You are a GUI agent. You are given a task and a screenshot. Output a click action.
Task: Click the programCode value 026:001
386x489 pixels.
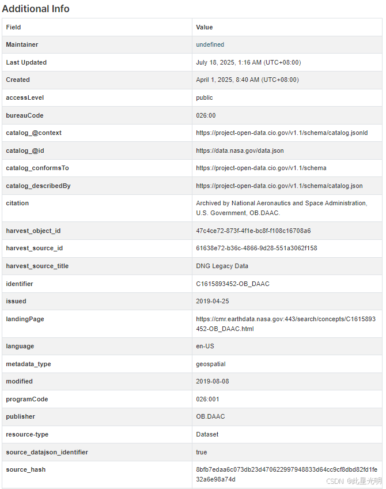pyautogui.click(x=207, y=399)
